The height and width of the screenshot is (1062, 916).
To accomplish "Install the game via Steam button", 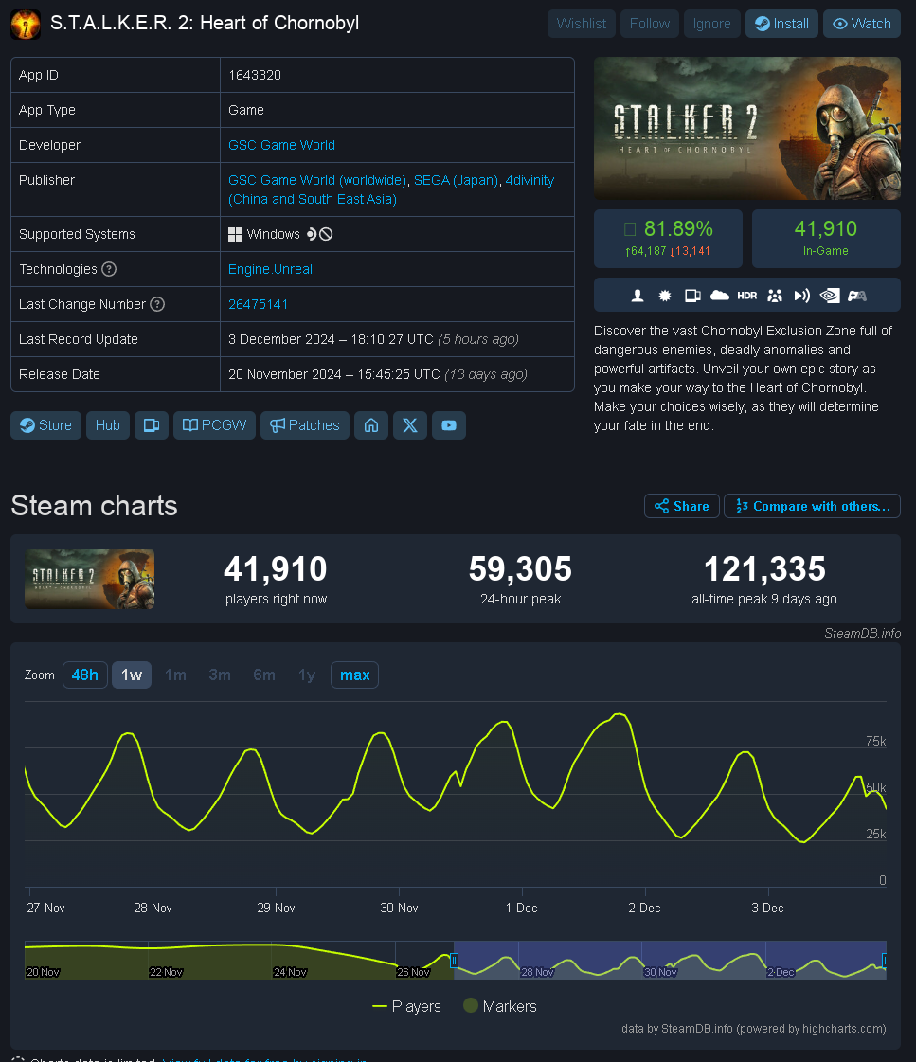I will pos(781,24).
